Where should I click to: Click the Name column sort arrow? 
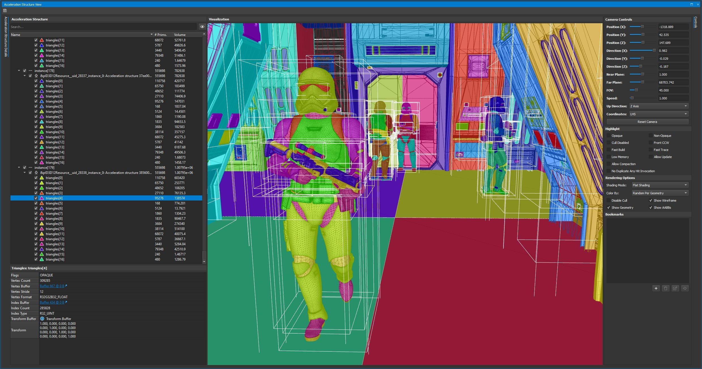pyautogui.click(x=152, y=35)
